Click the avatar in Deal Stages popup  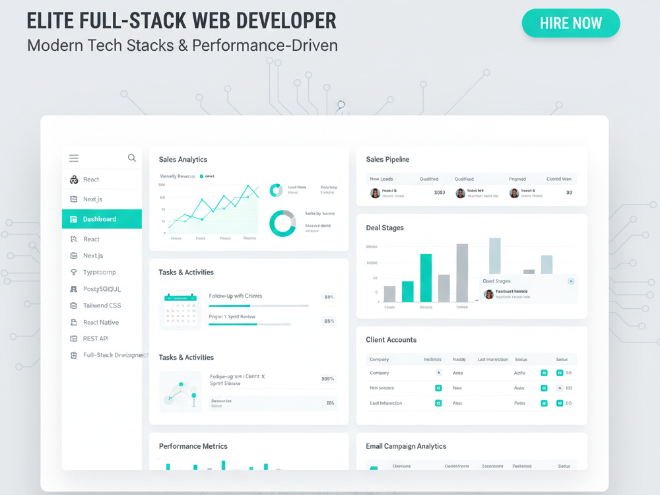pyautogui.click(x=488, y=294)
